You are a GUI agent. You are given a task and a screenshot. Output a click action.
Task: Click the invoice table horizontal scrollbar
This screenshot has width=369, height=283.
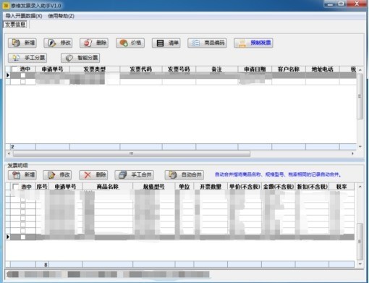(132, 153)
